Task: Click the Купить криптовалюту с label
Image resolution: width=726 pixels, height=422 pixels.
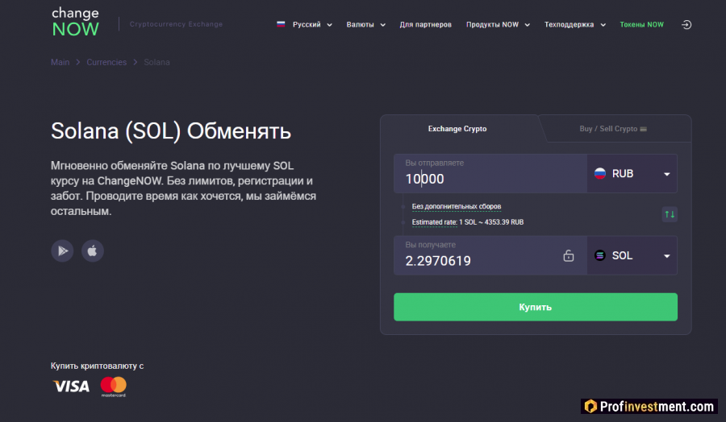Action: [x=98, y=366]
